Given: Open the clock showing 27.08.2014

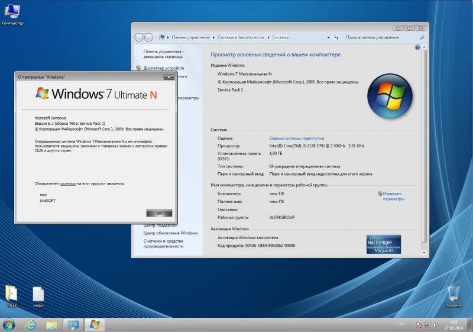Looking at the screenshot, I should (453, 325).
